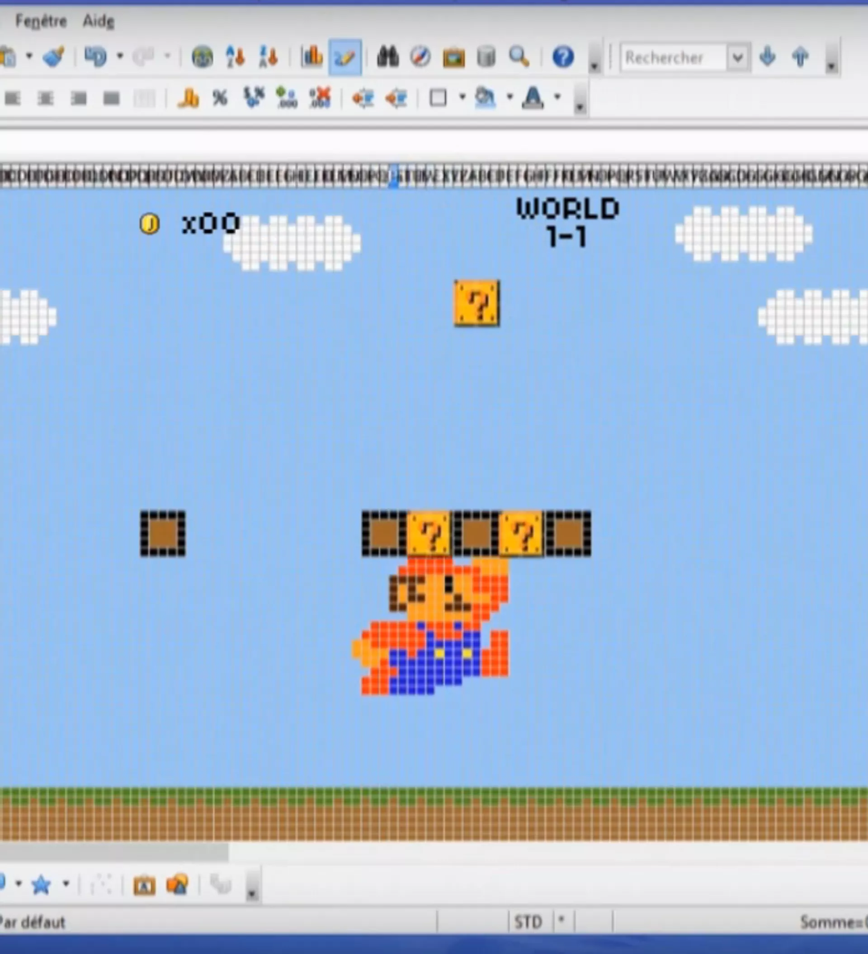Select the format paintbrush tool
868x954 pixels.
pyautogui.click(x=53, y=57)
